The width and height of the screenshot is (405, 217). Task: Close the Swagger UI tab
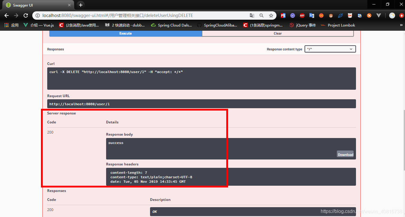click(69, 5)
